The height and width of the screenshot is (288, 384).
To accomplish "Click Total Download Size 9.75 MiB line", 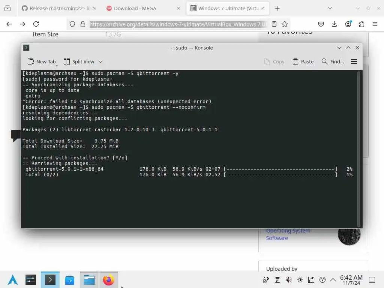I will (70, 141).
